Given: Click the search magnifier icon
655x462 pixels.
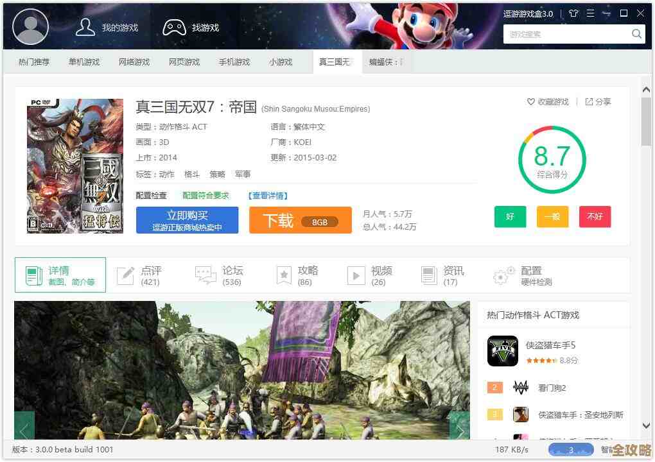Looking at the screenshot, I should pyautogui.click(x=636, y=33).
